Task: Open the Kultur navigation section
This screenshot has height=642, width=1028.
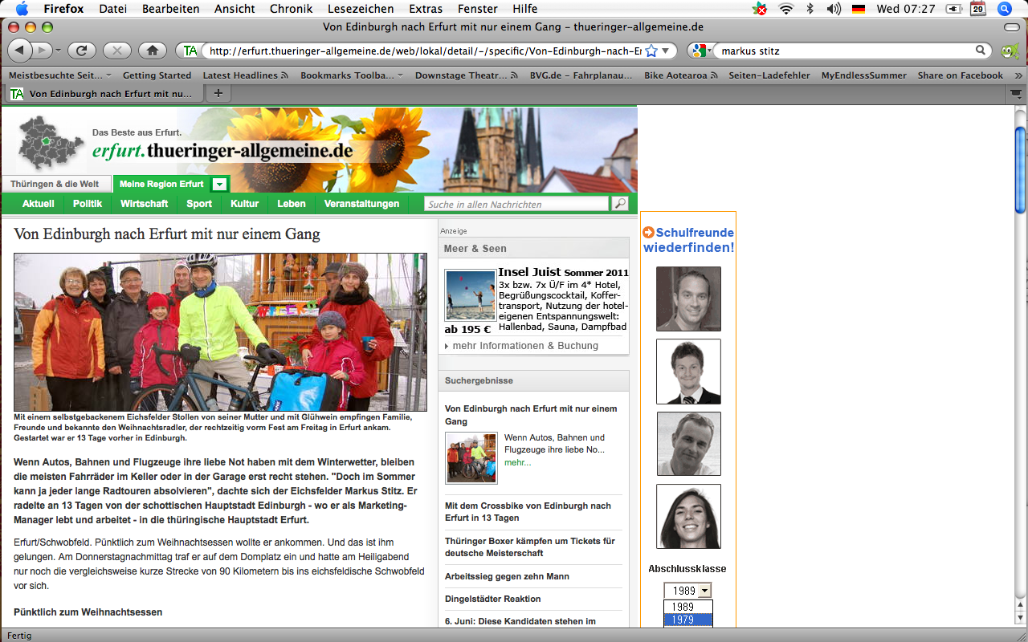Action: pyautogui.click(x=244, y=204)
